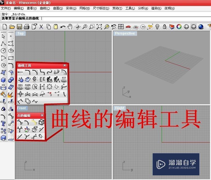
Task: Open the 曲线(C) menu
Action: pyautogui.click(x=45, y=8)
